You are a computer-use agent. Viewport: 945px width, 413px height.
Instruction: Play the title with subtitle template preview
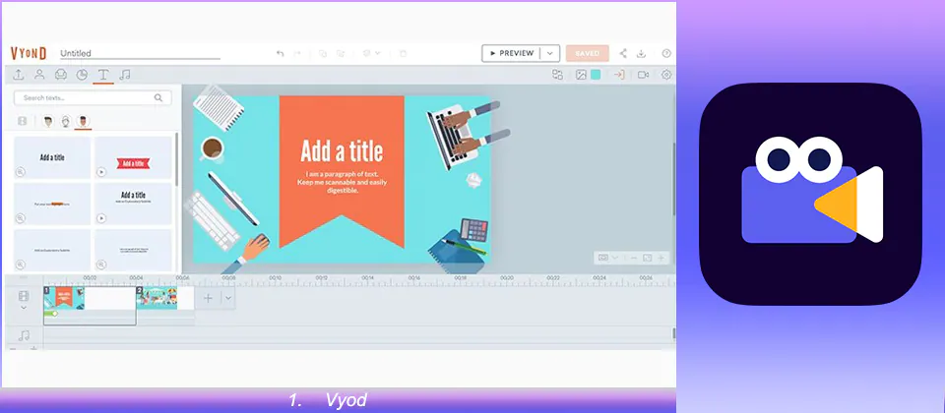pyautogui.click(x=101, y=218)
